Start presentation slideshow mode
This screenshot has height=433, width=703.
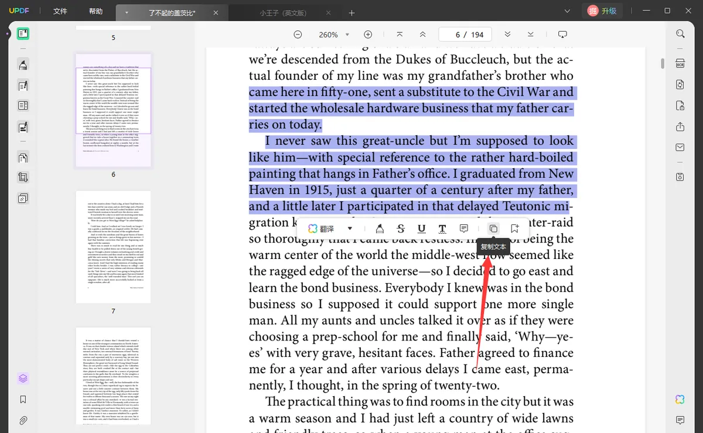pos(562,35)
